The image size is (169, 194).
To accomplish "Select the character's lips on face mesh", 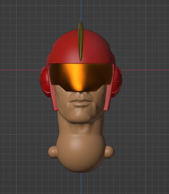I will [81, 103].
